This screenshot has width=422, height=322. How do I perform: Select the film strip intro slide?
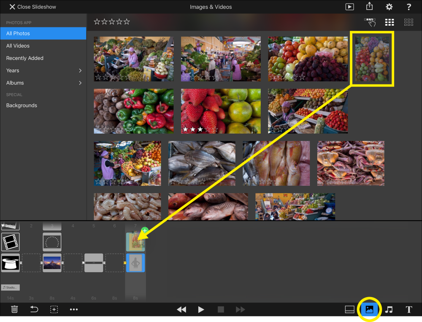tap(11, 242)
